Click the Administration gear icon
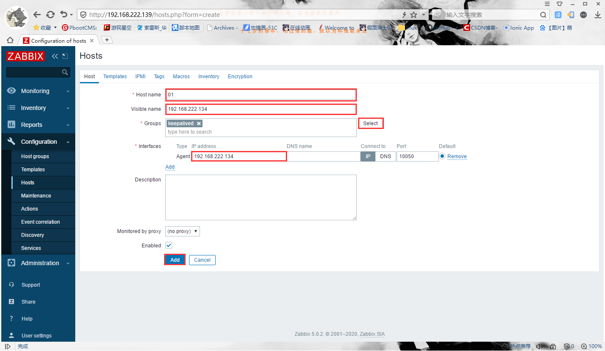The image size is (605, 351). coord(11,263)
